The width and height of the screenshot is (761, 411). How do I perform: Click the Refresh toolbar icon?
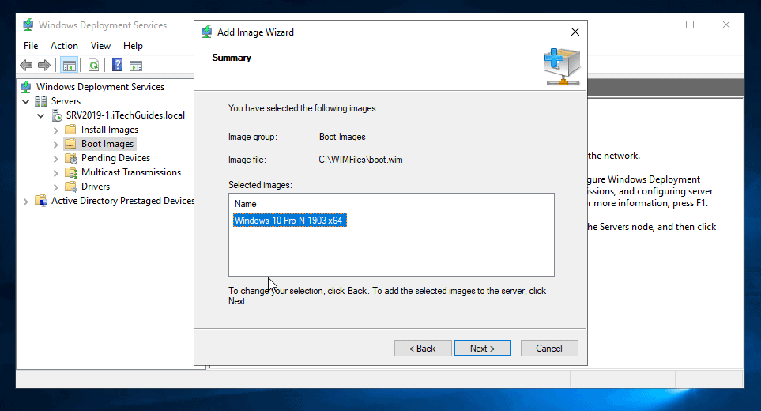pyautogui.click(x=93, y=66)
